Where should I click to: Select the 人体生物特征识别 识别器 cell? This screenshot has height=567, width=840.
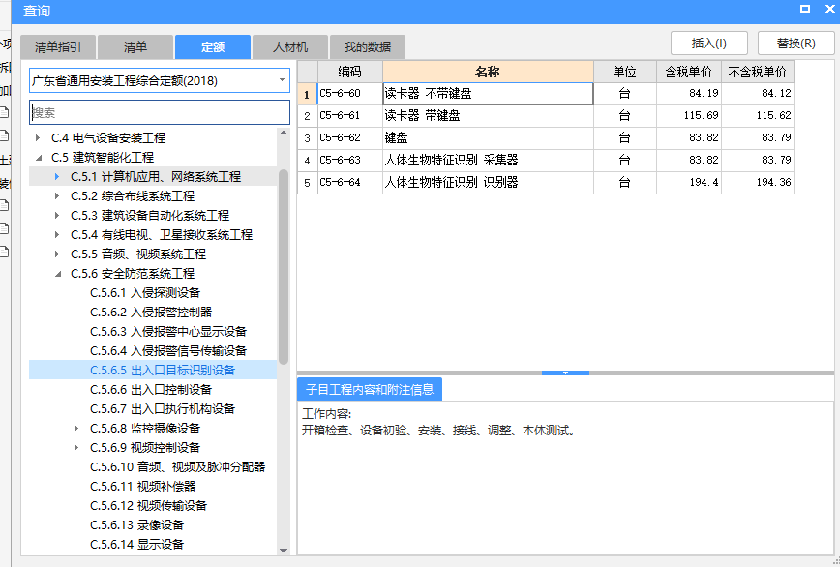488,183
